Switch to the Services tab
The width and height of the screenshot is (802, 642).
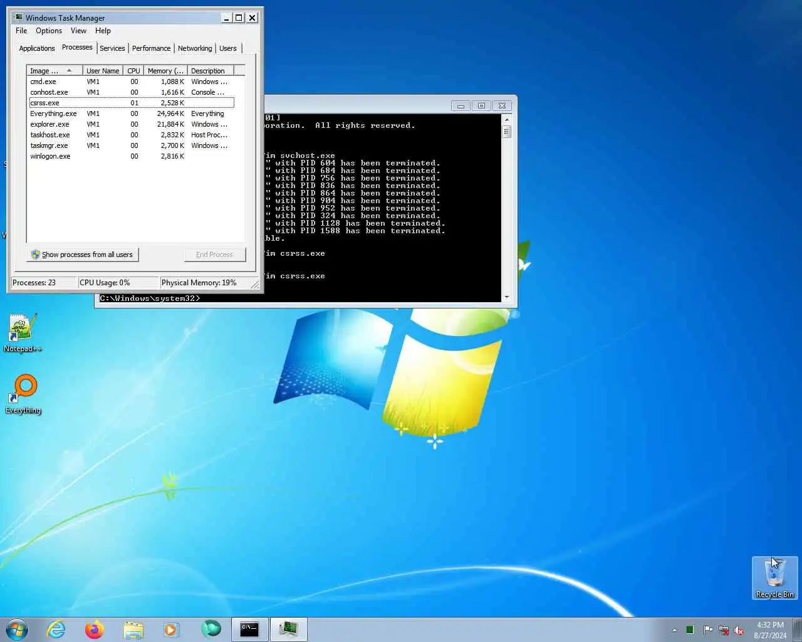tap(112, 48)
